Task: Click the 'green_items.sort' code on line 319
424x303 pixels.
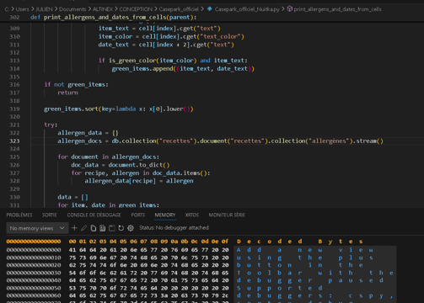Action: pos(71,109)
